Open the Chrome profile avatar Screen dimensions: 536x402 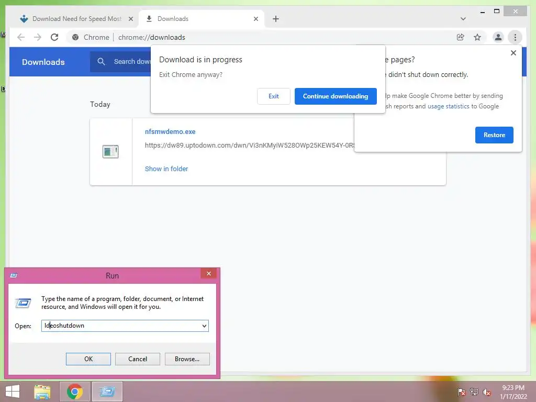point(498,37)
